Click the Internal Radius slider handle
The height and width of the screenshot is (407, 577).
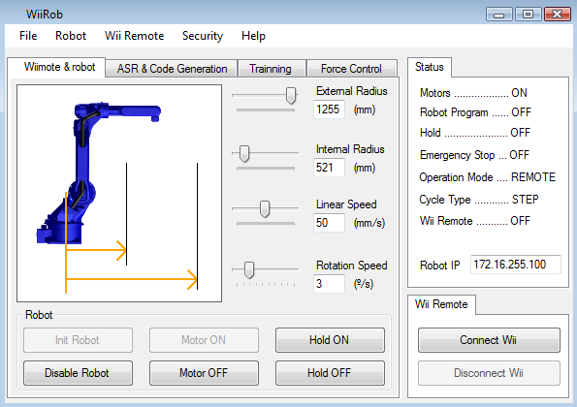tap(244, 154)
